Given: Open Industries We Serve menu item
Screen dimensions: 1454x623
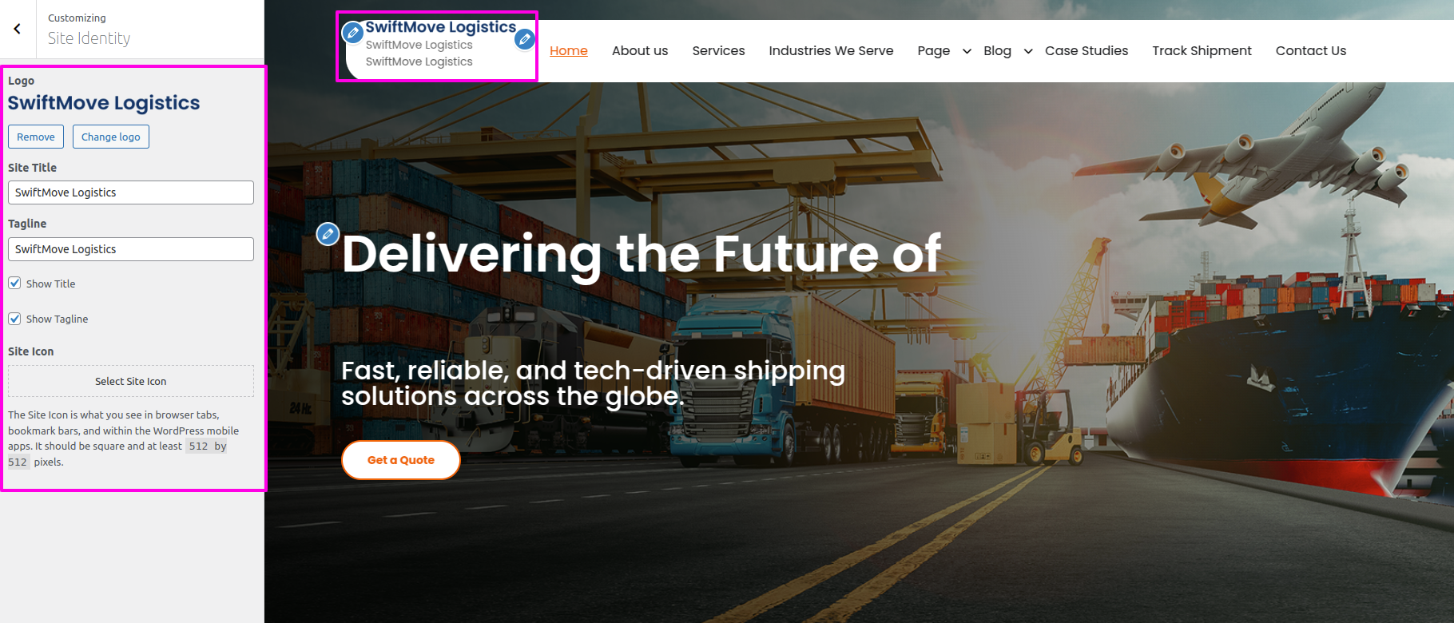Looking at the screenshot, I should [831, 50].
